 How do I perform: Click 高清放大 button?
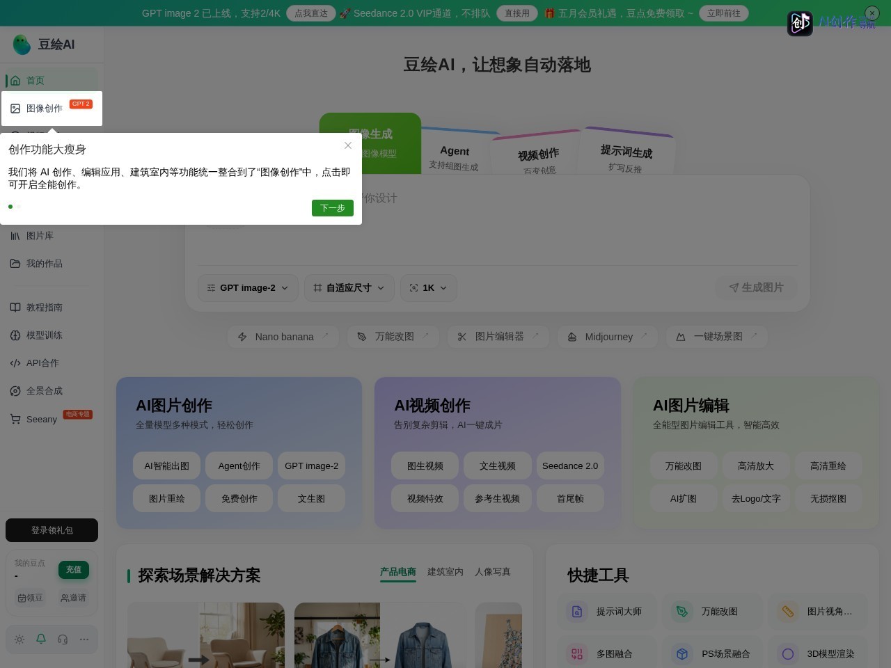756,466
